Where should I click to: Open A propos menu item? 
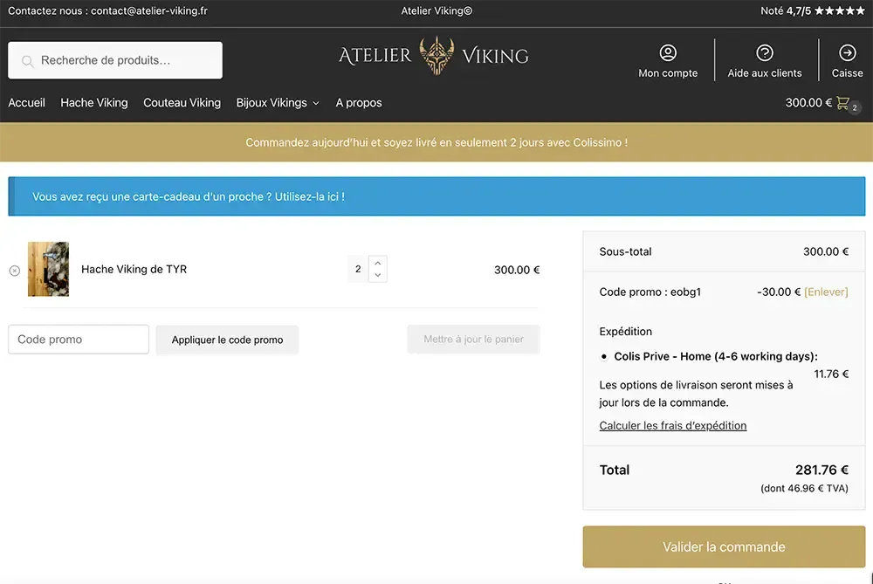359,103
